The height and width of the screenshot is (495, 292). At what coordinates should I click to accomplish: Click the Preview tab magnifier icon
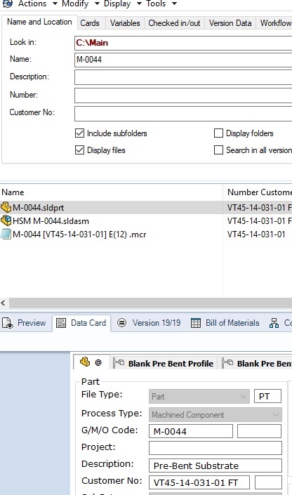point(8,323)
